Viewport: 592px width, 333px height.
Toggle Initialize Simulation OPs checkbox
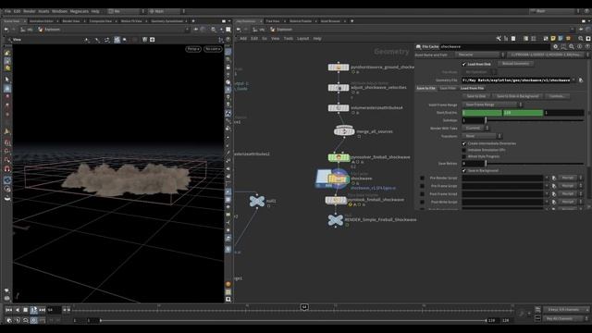[x=464, y=150]
